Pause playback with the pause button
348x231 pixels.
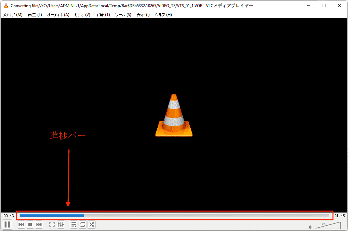point(7,224)
